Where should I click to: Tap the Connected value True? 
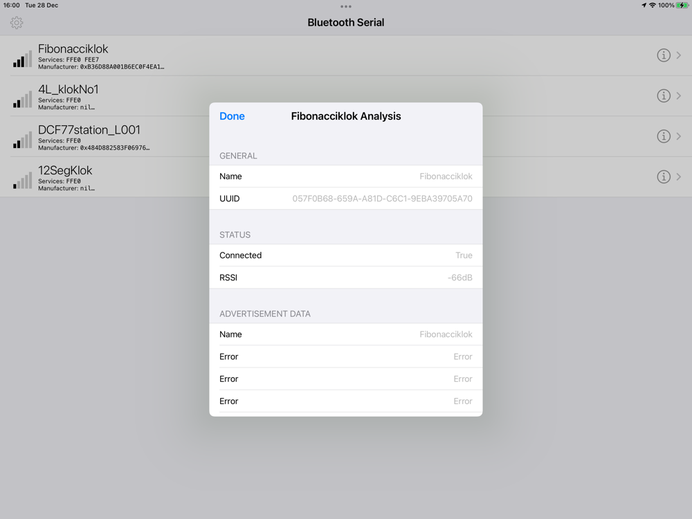pos(464,255)
